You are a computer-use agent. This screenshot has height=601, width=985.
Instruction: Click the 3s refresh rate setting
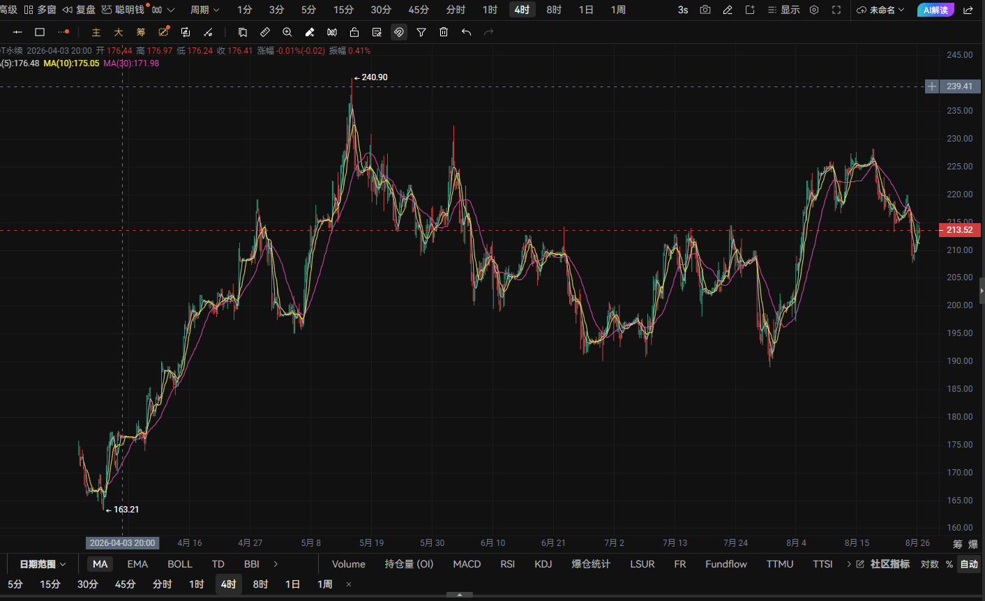tap(683, 10)
